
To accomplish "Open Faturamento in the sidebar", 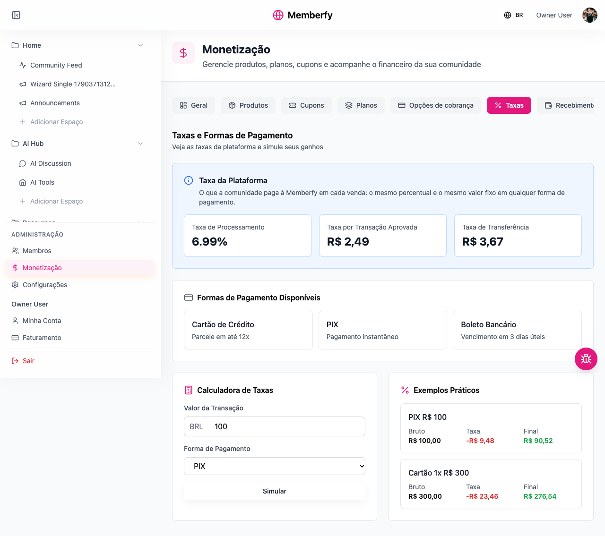I will coord(80,338).
